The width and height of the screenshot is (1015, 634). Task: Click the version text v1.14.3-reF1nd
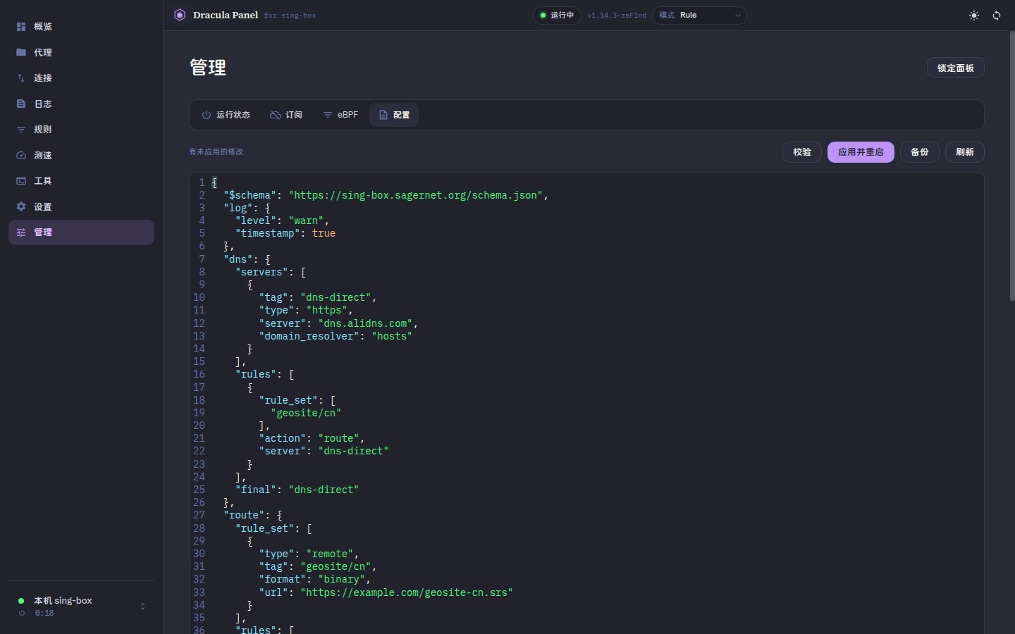[x=617, y=15]
